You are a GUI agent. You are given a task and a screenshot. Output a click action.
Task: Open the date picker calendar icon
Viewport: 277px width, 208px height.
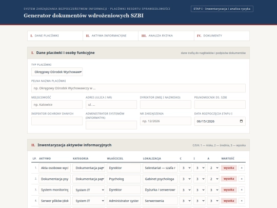coord(241,121)
